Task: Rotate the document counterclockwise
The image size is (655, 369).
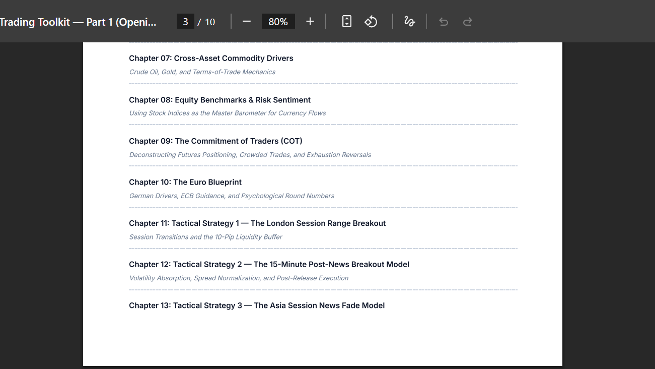Action: 371,22
